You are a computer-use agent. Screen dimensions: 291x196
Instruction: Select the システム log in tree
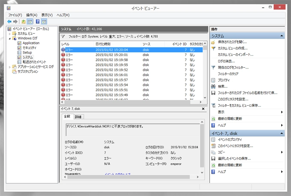(28, 57)
